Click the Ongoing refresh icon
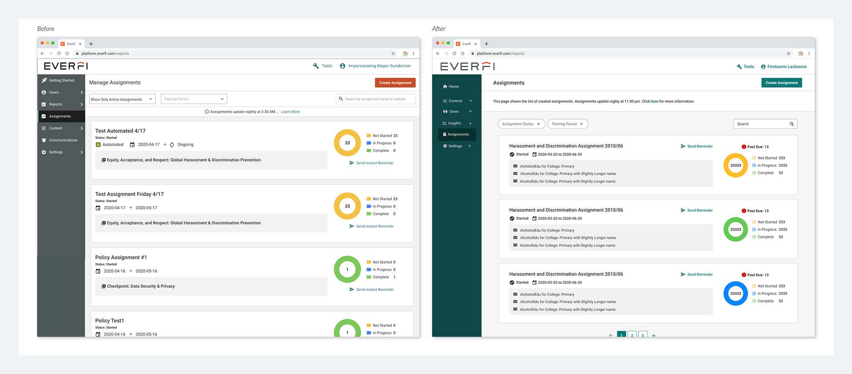The image size is (852, 374). [x=172, y=145]
